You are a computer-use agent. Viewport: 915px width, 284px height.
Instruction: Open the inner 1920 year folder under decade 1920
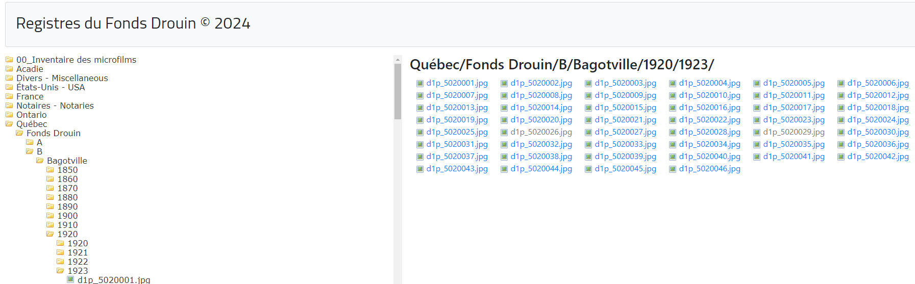(78, 243)
